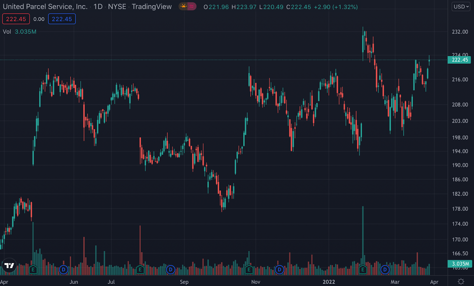Click the NYSE exchange label

[117, 7]
